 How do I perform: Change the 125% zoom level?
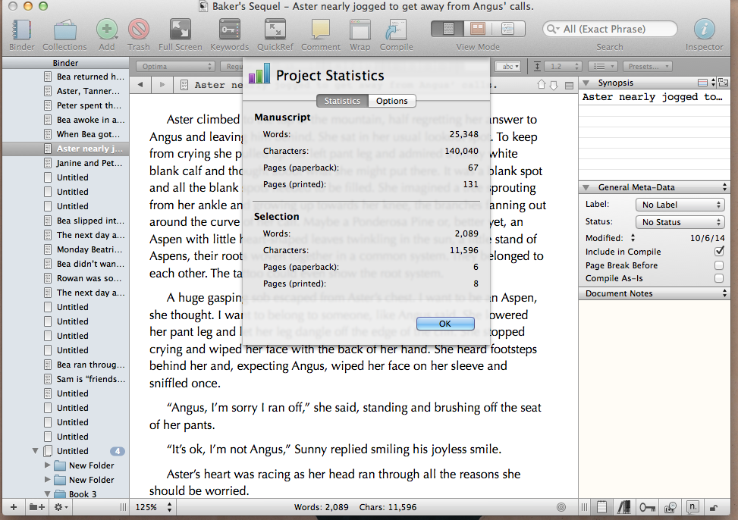[153, 507]
